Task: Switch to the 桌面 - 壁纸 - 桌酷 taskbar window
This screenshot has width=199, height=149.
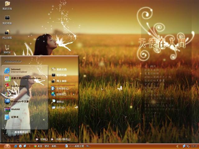Action: click(x=46, y=146)
